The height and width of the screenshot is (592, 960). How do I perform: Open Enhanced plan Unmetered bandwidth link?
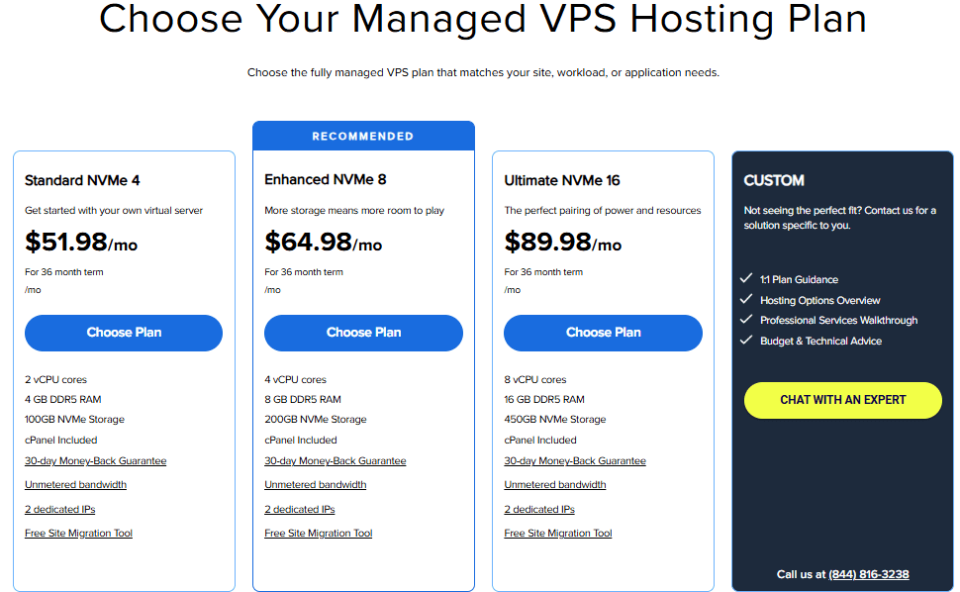click(x=315, y=485)
